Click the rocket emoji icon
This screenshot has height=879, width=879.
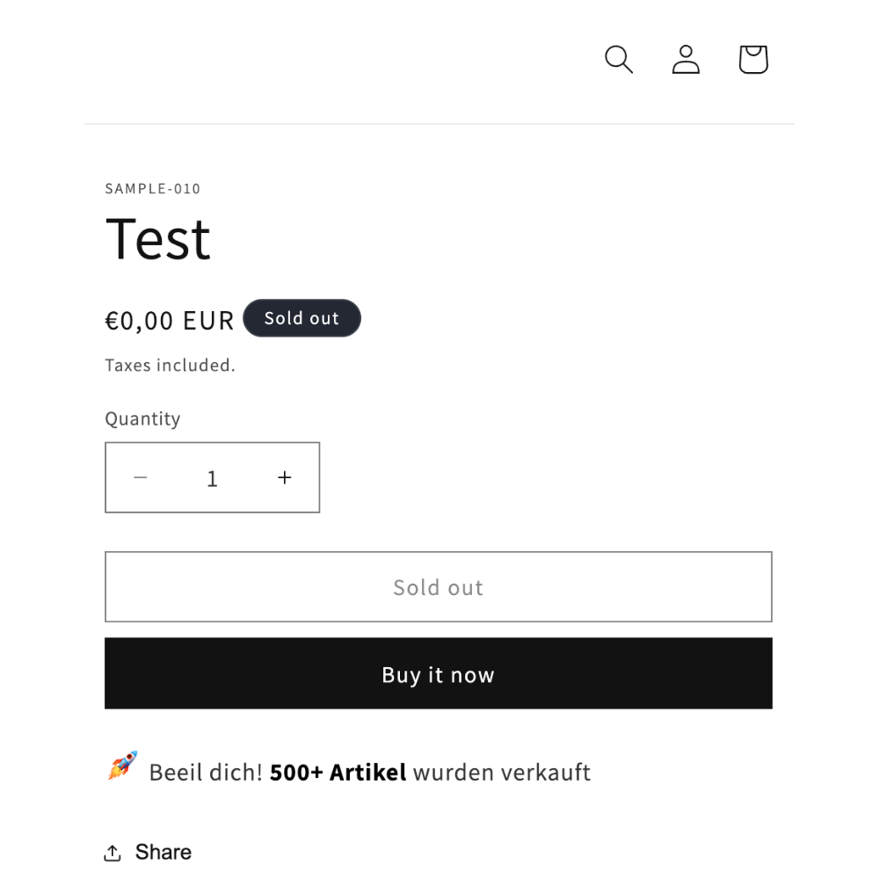point(122,766)
